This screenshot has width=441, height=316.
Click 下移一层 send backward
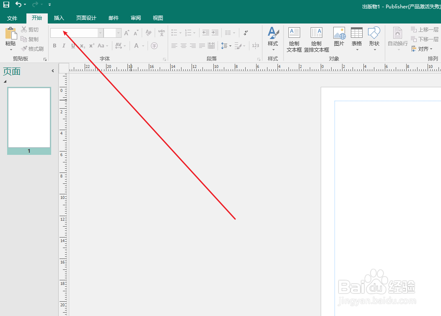[x=425, y=39]
